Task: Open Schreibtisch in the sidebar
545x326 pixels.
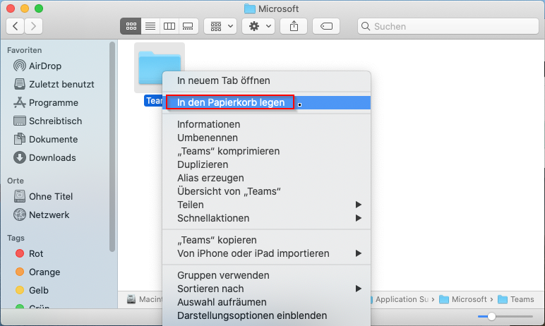Action: [47, 121]
